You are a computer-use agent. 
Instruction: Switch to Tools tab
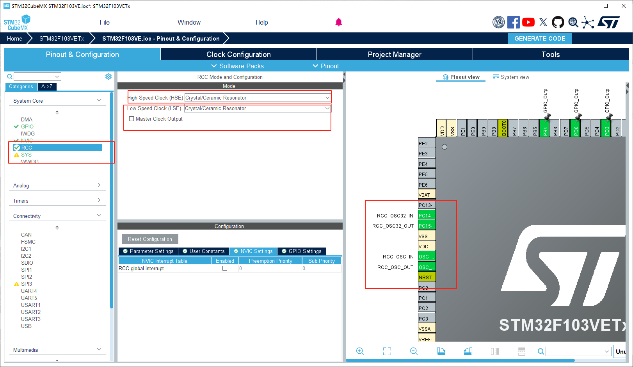pos(551,54)
